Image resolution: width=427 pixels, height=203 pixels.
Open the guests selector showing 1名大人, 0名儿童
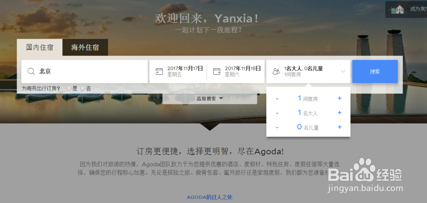pyautogui.click(x=308, y=72)
